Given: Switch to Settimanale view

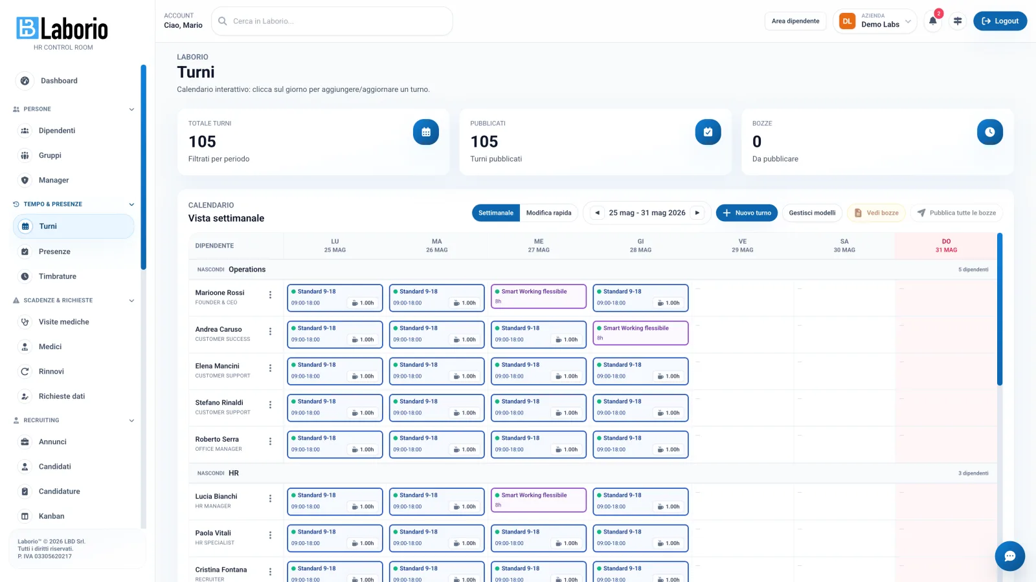Looking at the screenshot, I should click(x=496, y=213).
